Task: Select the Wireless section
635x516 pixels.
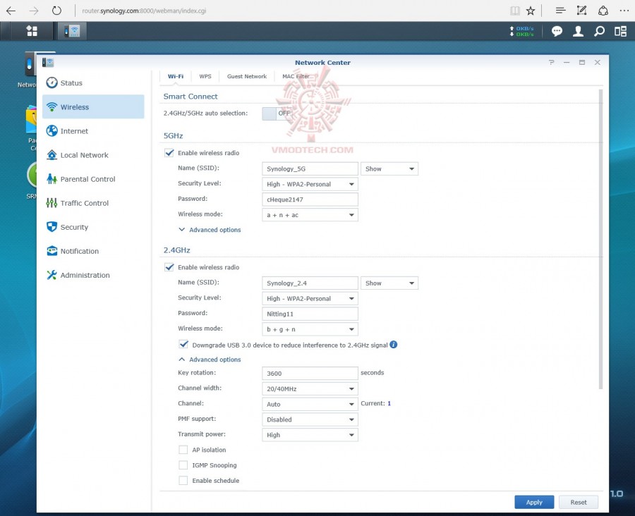Action: pos(93,107)
